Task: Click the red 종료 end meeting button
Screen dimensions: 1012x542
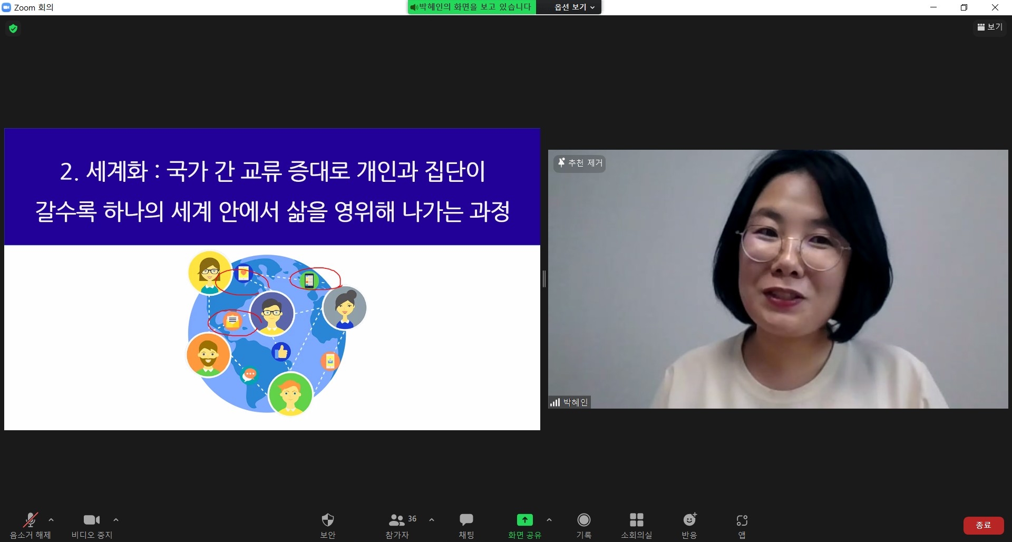Action: coord(984,525)
